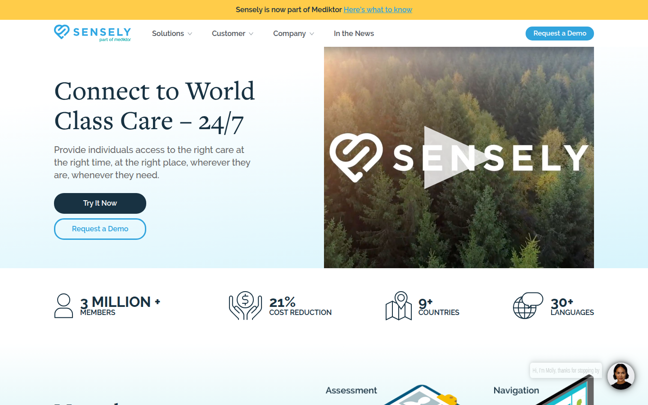This screenshot has height=405, width=648.
Task: Click Request a Demo in header
Action: pyautogui.click(x=559, y=33)
